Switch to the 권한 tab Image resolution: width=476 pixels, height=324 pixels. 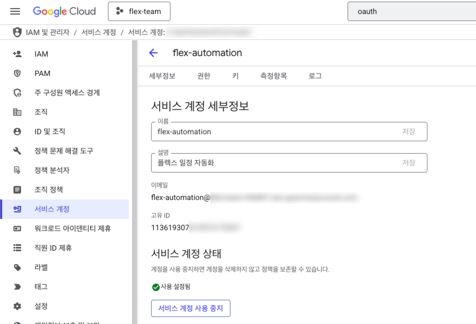(x=203, y=76)
